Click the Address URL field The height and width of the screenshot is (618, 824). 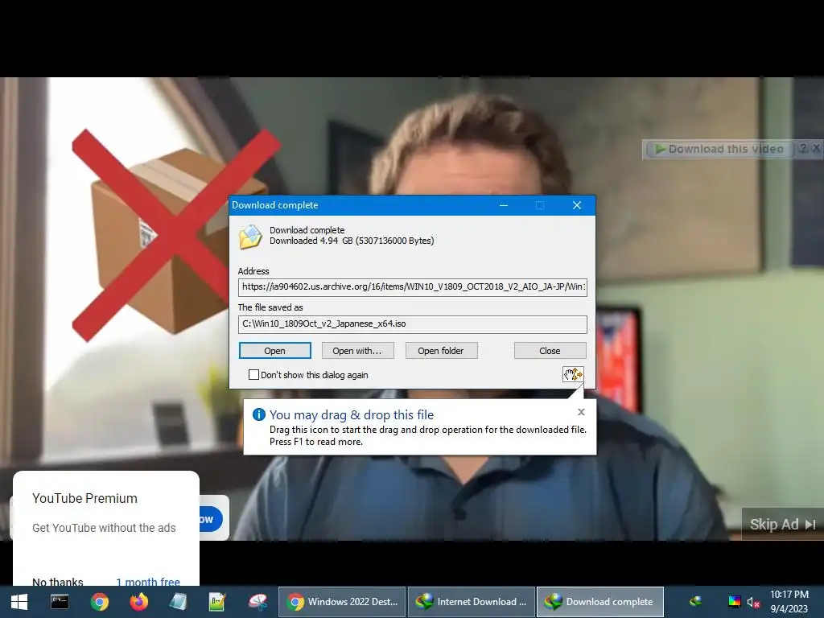(x=413, y=287)
